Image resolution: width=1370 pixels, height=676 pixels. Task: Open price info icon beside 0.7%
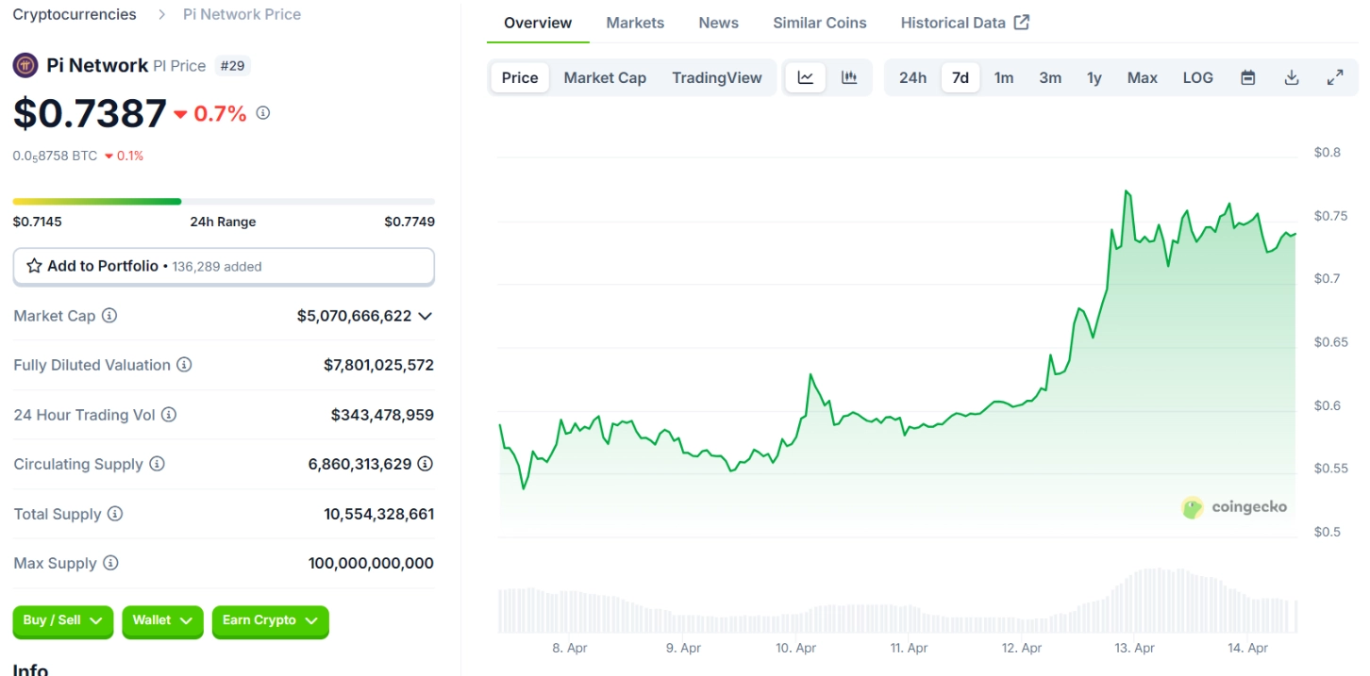click(x=263, y=113)
